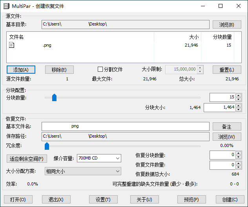The image size is (248, 207).
Task: Click the 重置(L) button
Action: 227,70
